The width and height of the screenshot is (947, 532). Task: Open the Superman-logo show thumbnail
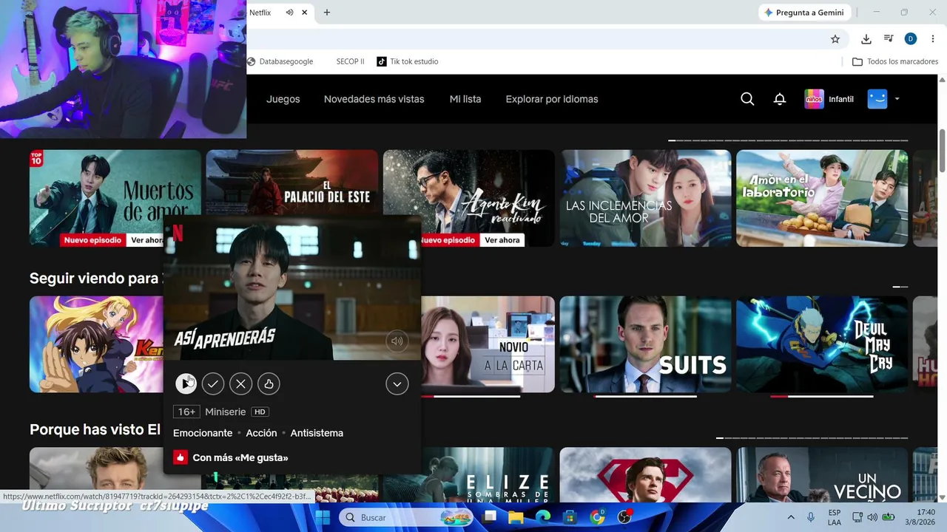pyautogui.click(x=645, y=474)
